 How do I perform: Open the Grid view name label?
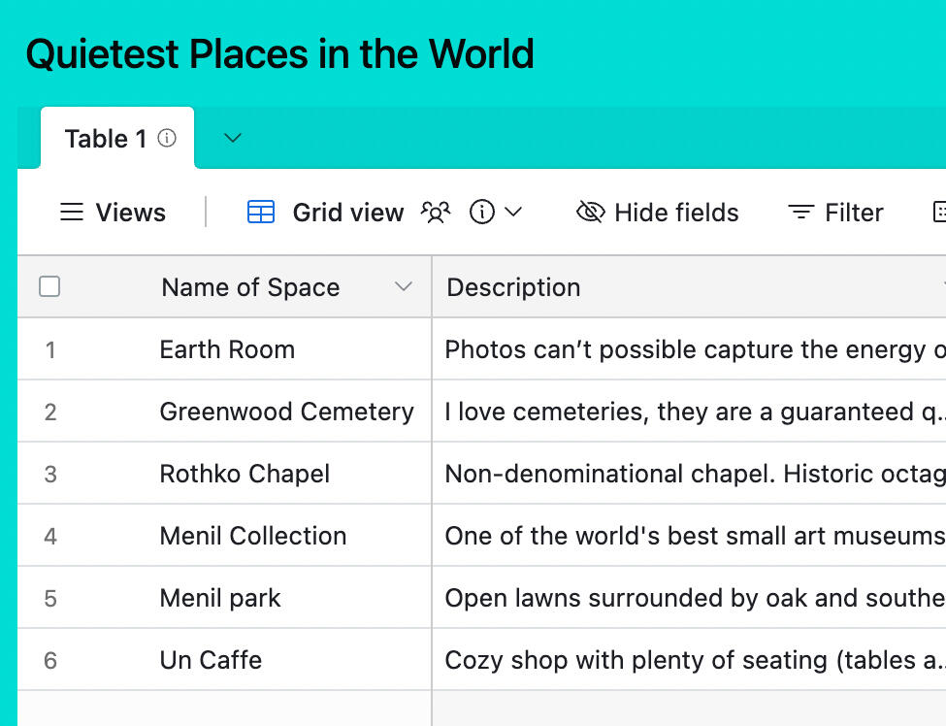(x=347, y=213)
